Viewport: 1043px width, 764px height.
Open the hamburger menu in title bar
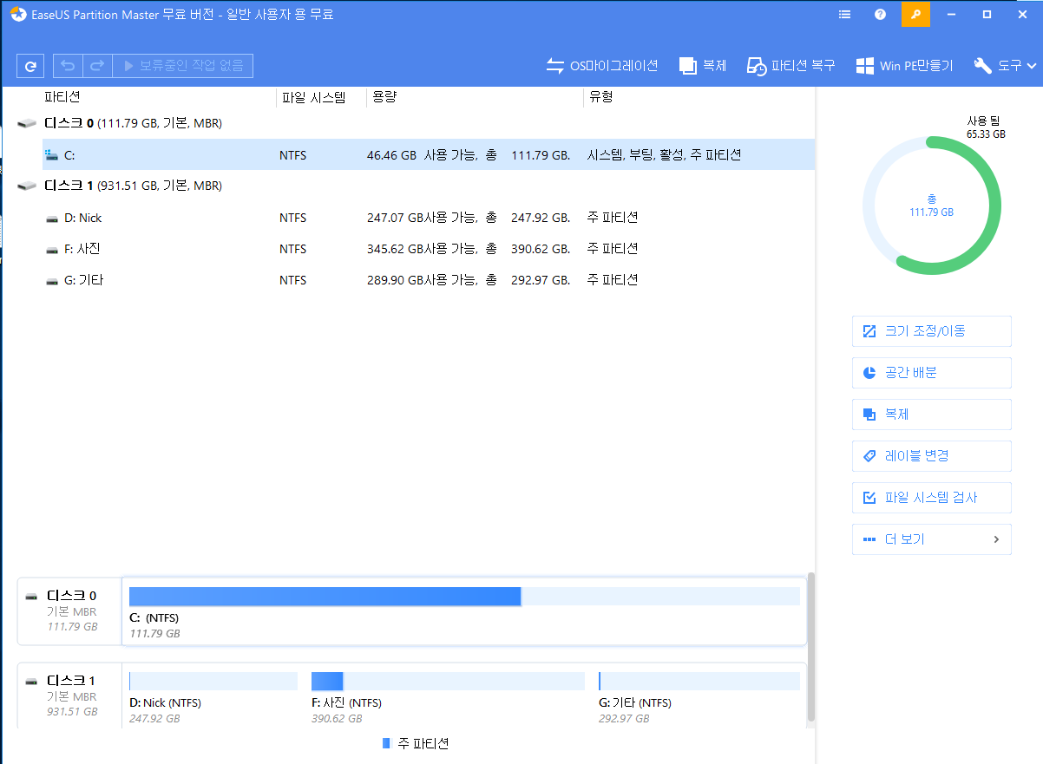pyautogui.click(x=845, y=15)
